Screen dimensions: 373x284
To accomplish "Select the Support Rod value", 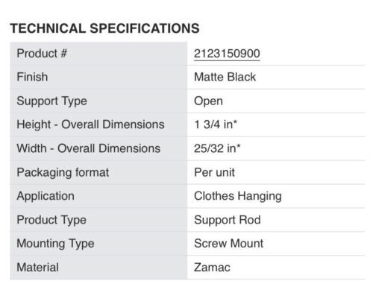I will coord(228,220).
